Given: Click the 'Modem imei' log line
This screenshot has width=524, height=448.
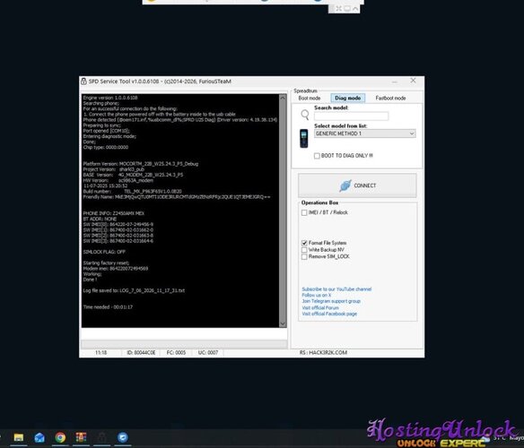Looking at the screenshot, I should 115,269.
